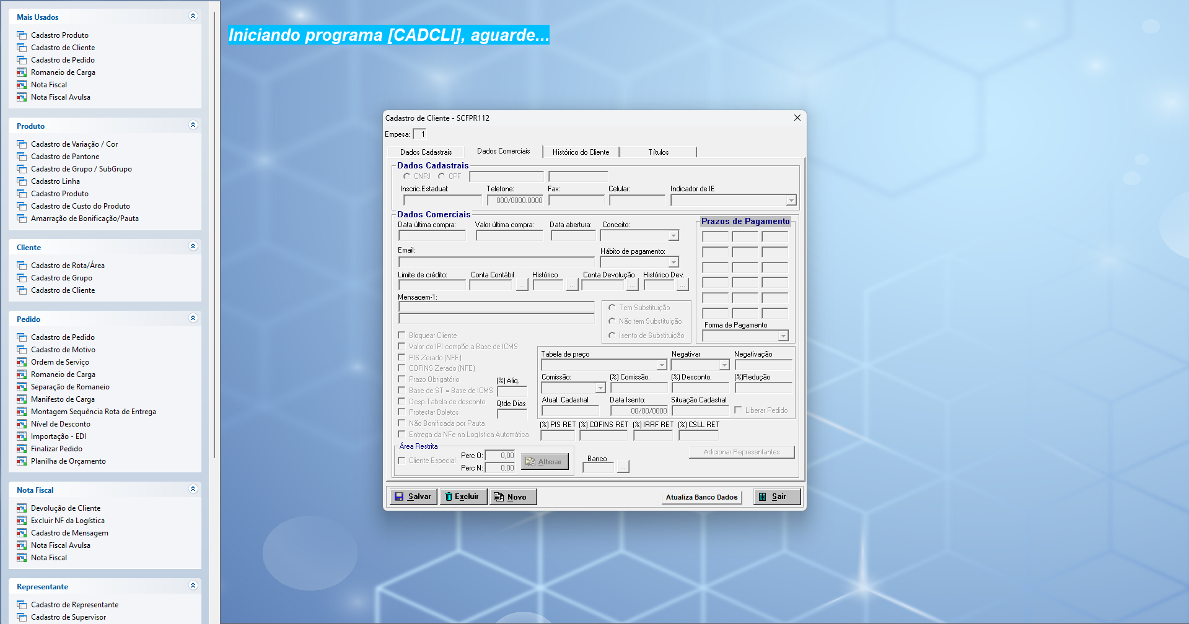Viewport: 1189px width, 624px height.
Task: Click the Sair button
Action: point(777,496)
